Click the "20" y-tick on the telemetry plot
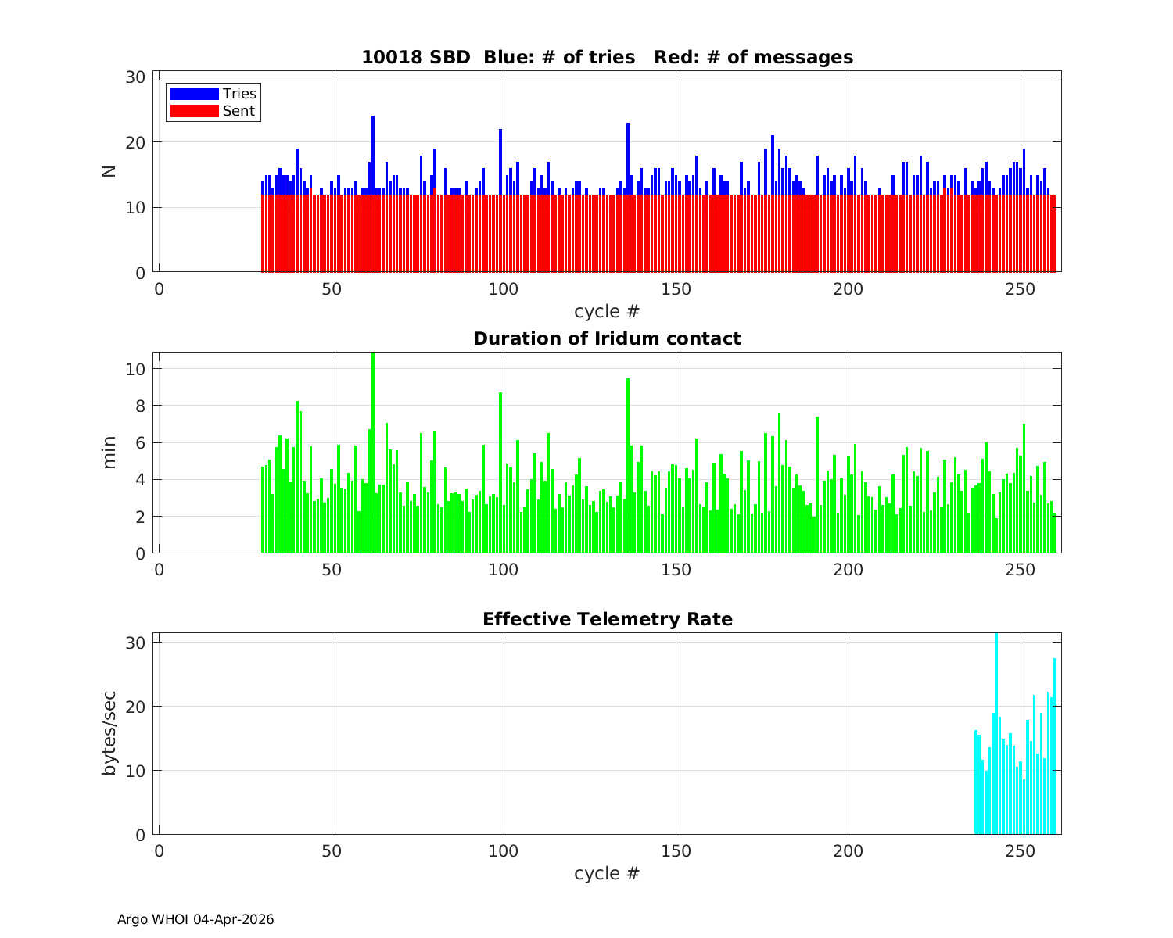This screenshot has height=938, width=1173. click(136, 707)
